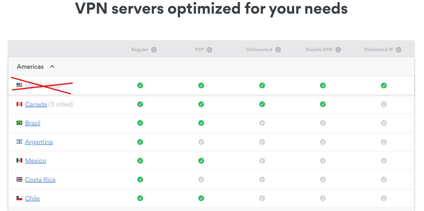Click the info icon next to Regular
424x211 pixels.
pos(154,50)
